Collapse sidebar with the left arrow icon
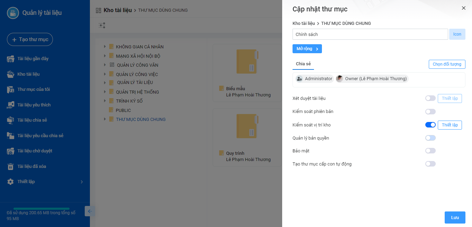Viewport: 472px width, 227px height. 90,211
